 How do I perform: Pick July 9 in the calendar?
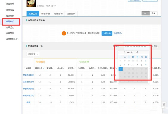[x=146, y=65]
